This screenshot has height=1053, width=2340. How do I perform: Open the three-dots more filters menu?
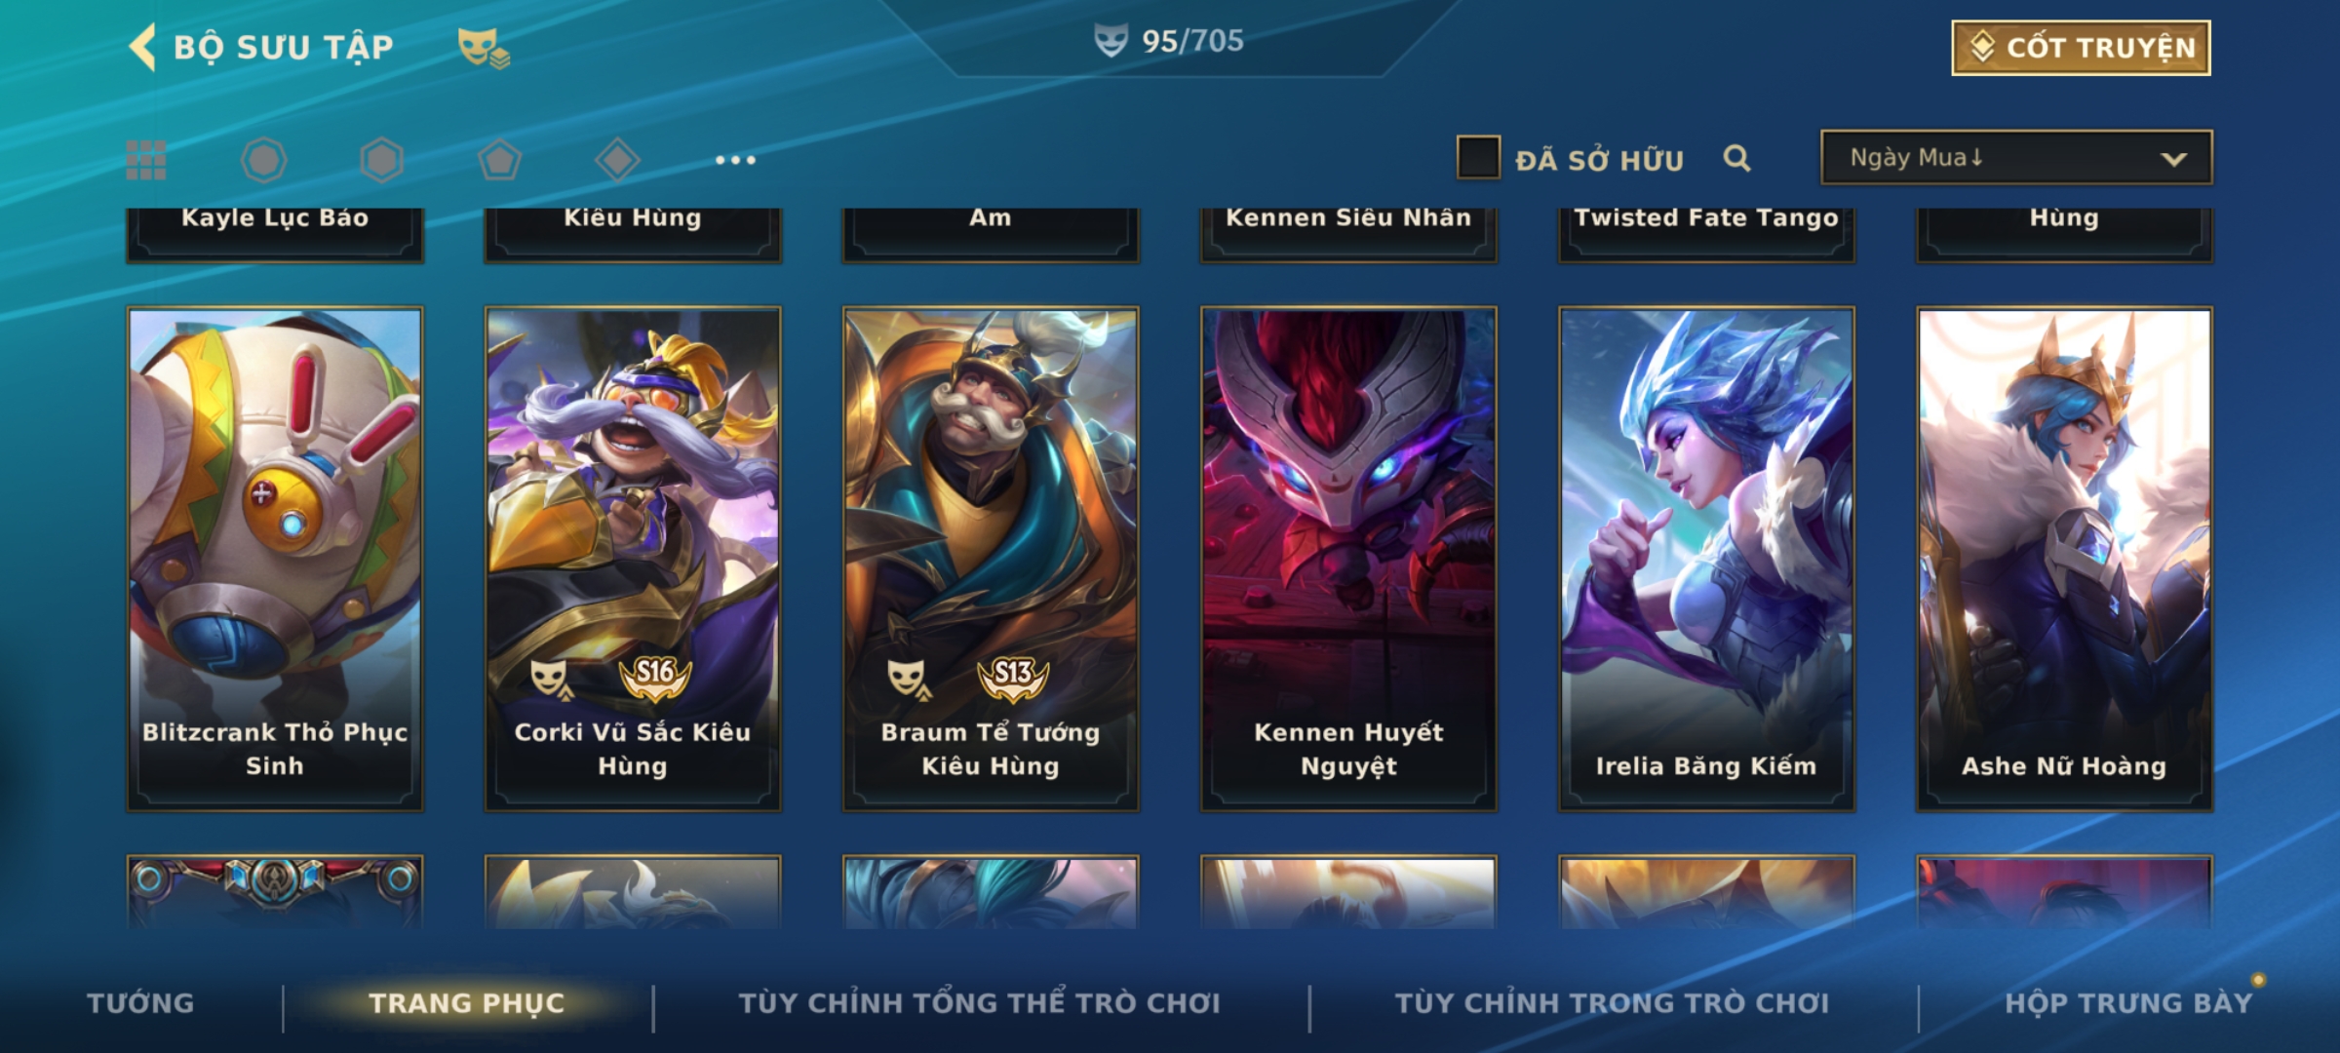click(735, 160)
